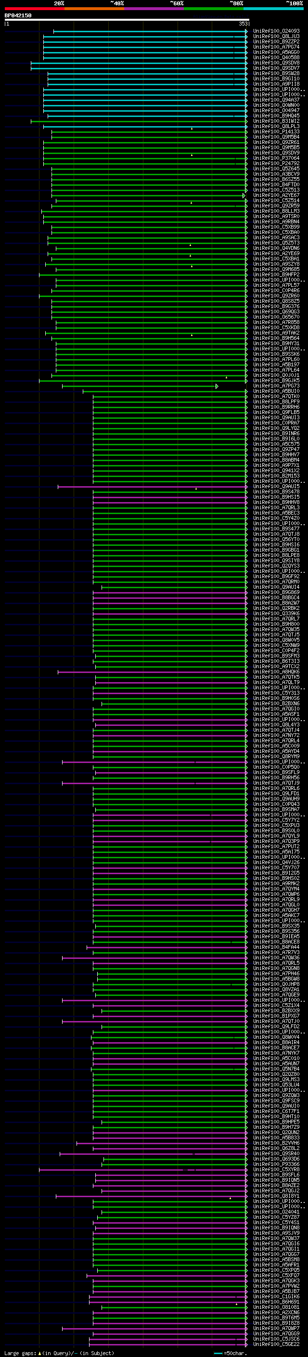Select hit label UniRef100_A9SAC3
The width and height of the screenshot is (308, 1357).
click(x=276, y=238)
